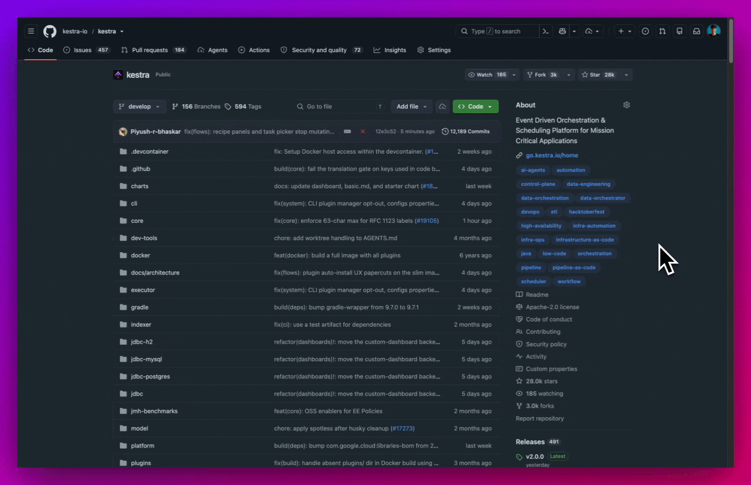The height and width of the screenshot is (485, 751).
Task: Edit repository details with About gear icon
Action: click(627, 105)
